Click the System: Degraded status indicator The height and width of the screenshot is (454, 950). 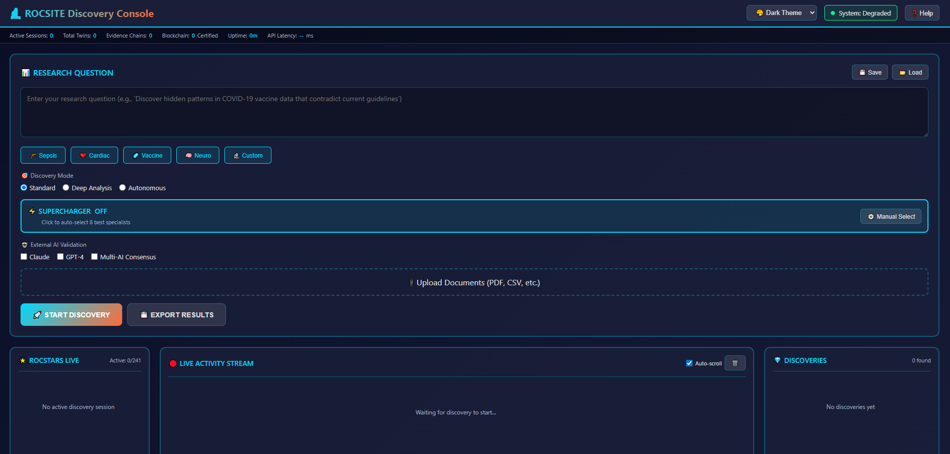[860, 13]
